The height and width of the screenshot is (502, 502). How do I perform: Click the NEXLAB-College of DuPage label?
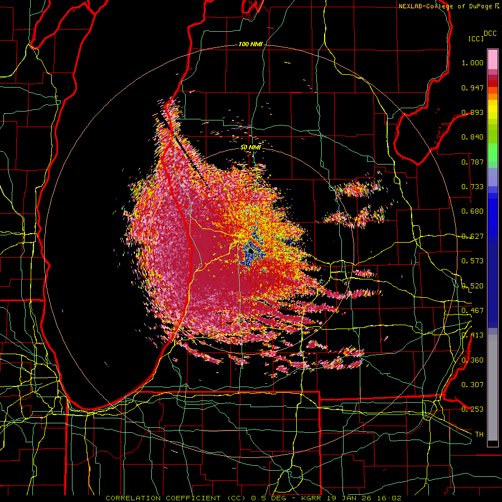[446, 6]
